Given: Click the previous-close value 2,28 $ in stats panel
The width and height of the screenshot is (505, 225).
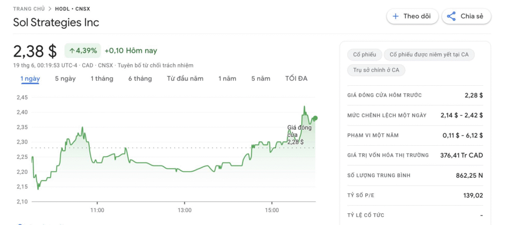Looking at the screenshot, I should [474, 96].
